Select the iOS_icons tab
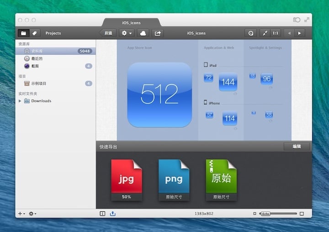Image resolution: width=329 pixels, height=232 pixels. point(132,22)
